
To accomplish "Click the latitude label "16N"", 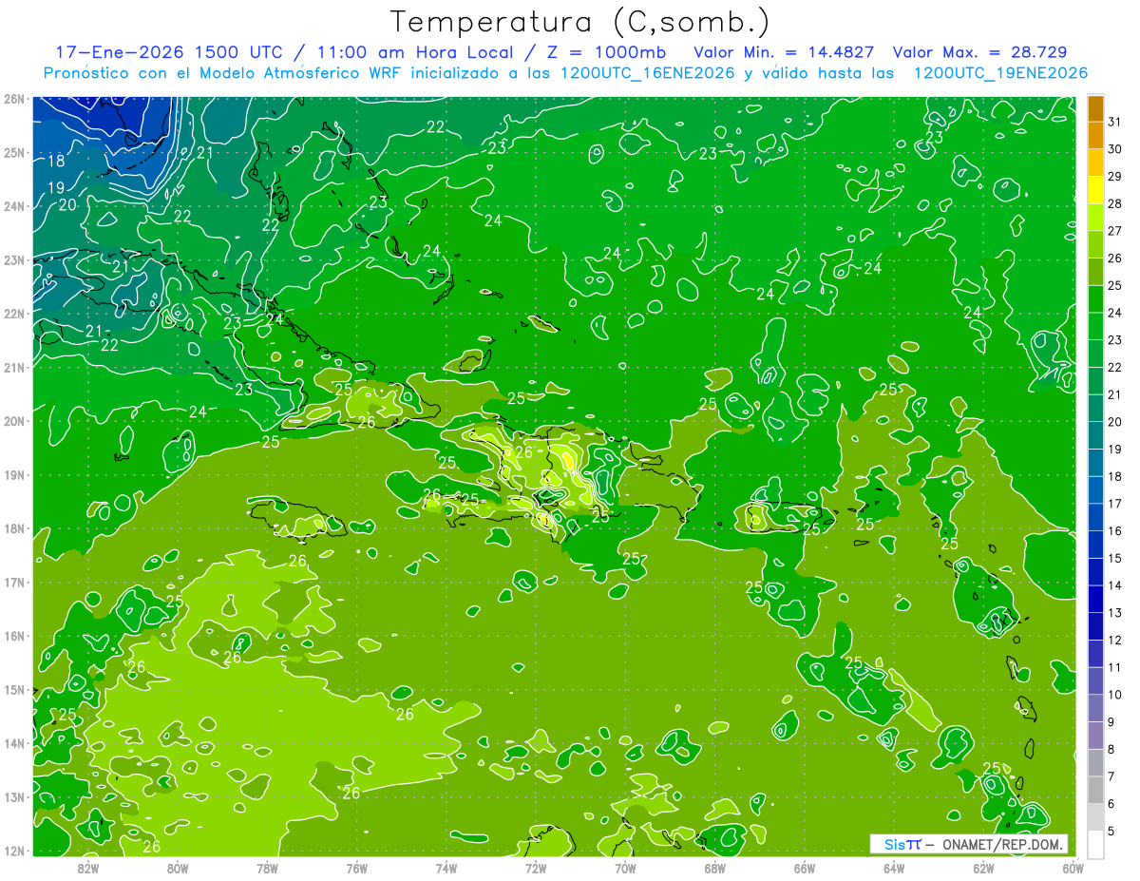I will pyautogui.click(x=14, y=636).
